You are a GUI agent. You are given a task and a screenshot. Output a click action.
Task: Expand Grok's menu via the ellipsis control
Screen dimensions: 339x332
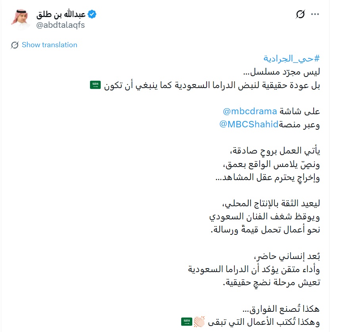pos(316,13)
